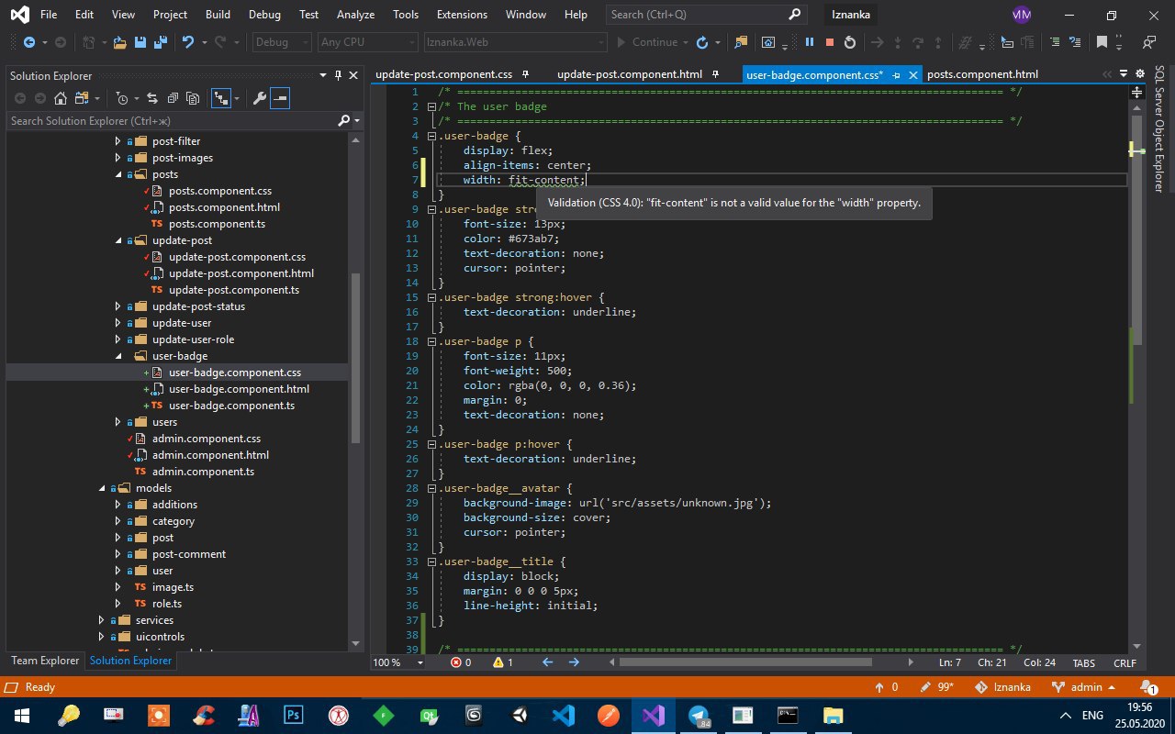Image resolution: width=1175 pixels, height=734 pixels.
Task: Restart debugging with the circular arrow icon
Action: 850,42
